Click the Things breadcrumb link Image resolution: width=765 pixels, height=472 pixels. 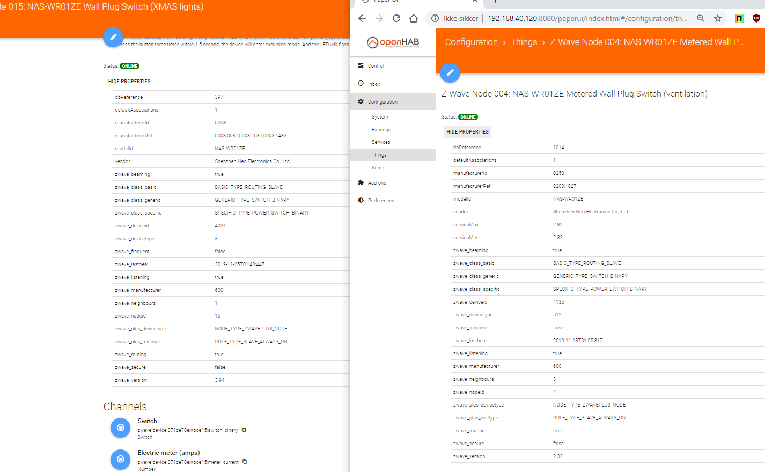[524, 42]
